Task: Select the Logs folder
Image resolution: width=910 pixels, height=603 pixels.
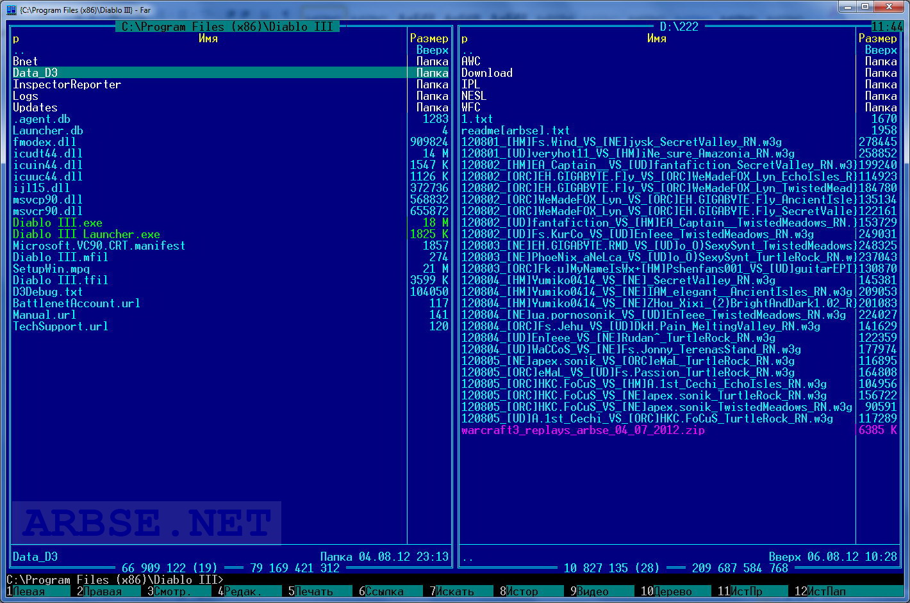Action: (x=26, y=96)
